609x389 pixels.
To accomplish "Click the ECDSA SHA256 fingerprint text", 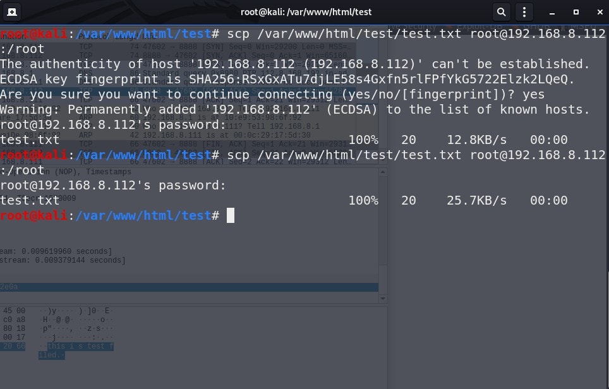I will point(381,79).
